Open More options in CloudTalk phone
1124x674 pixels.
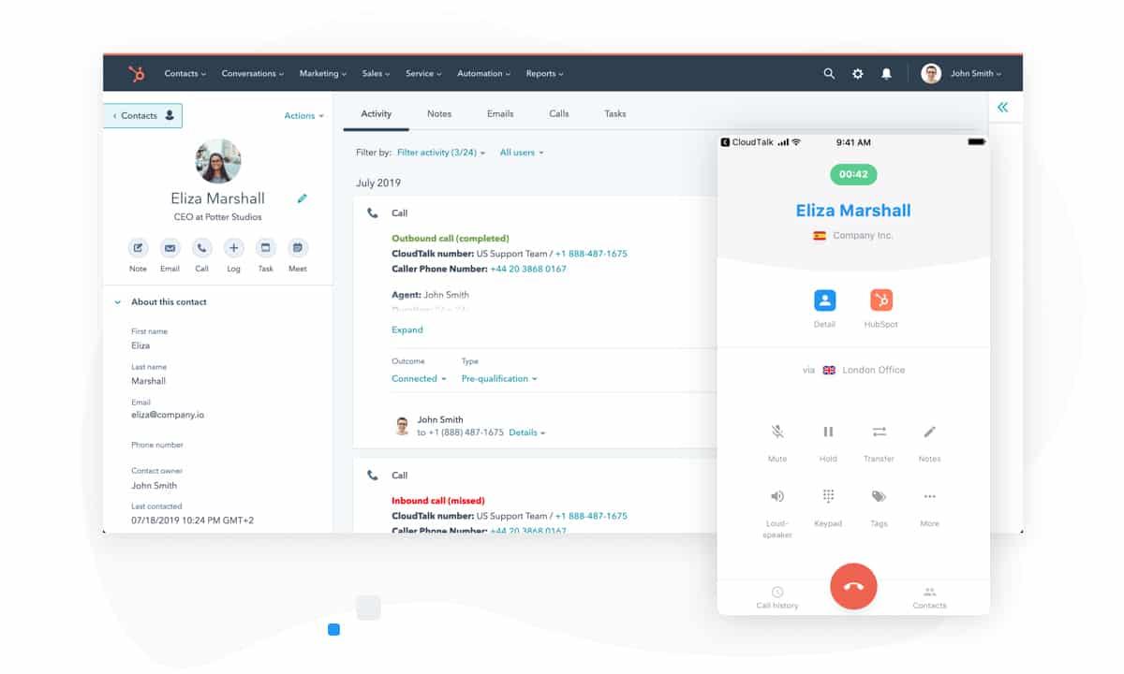(929, 496)
